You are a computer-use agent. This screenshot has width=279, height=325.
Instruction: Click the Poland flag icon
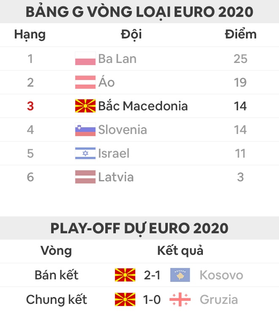85,59
